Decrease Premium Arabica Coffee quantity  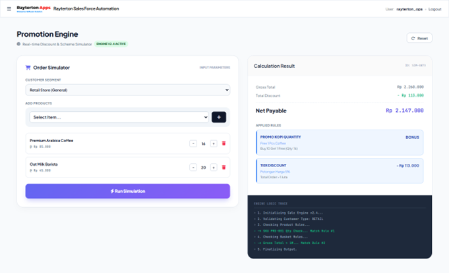(193, 143)
